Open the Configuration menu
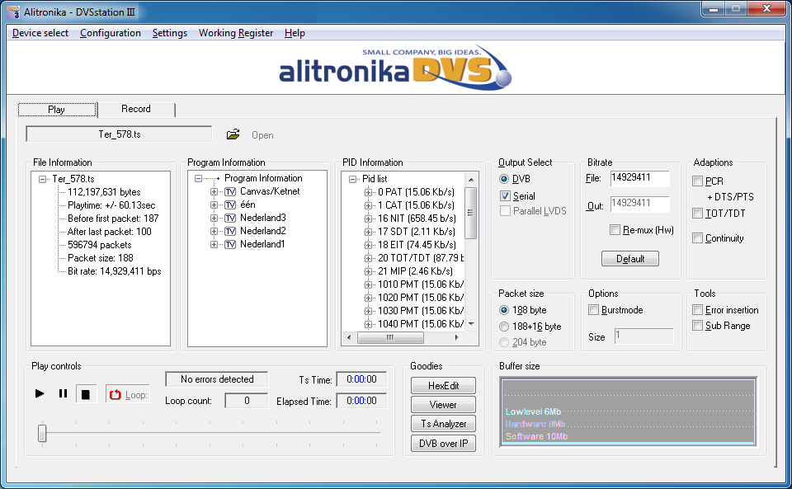 click(111, 33)
